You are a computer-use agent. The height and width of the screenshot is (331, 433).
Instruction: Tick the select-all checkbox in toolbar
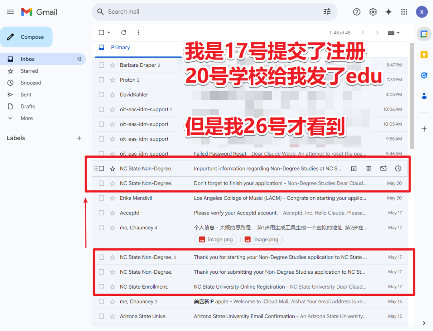tap(101, 32)
